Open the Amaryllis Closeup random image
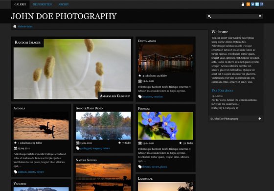Image resolution: width=274 pixels, height=191 pixels. (72, 69)
